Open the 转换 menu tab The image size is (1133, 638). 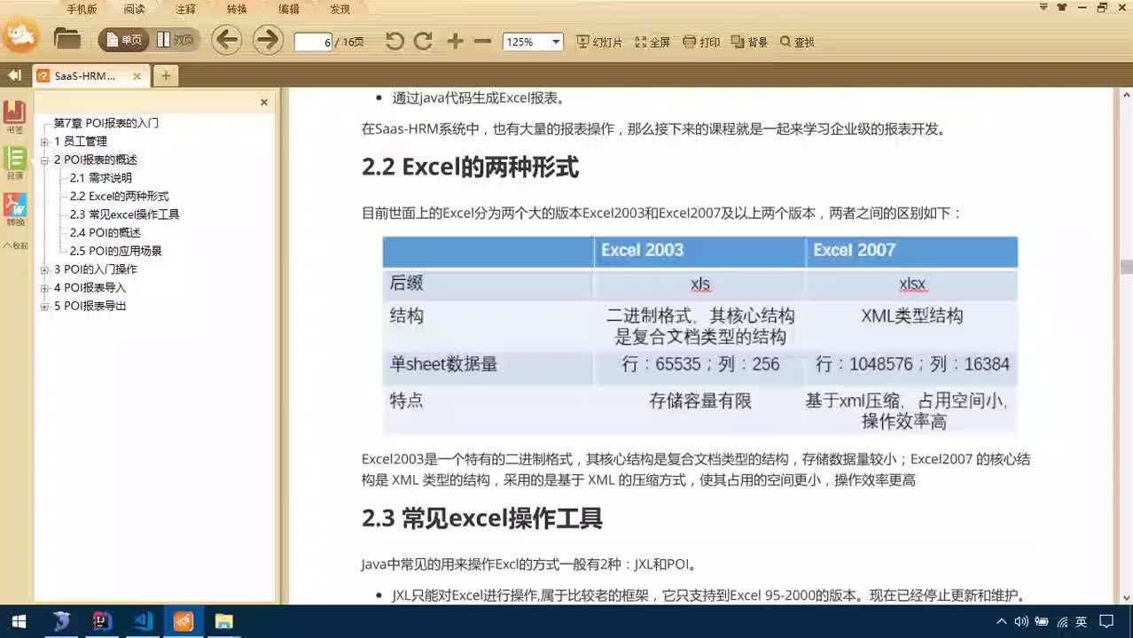click(x=237, y=9)
